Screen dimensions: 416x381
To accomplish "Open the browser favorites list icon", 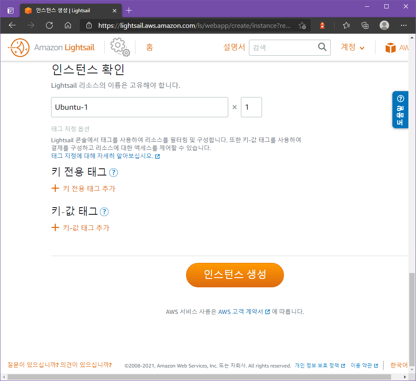I will point(346,25).
